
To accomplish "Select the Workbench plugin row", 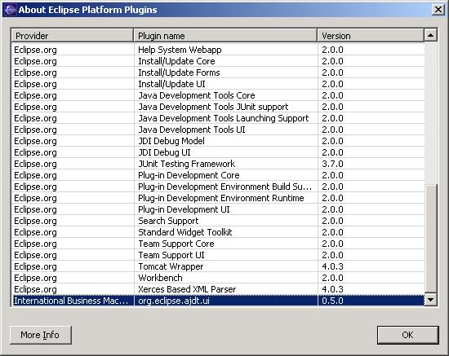I will (218, 278).
